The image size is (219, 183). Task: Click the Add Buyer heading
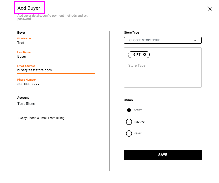29,8
